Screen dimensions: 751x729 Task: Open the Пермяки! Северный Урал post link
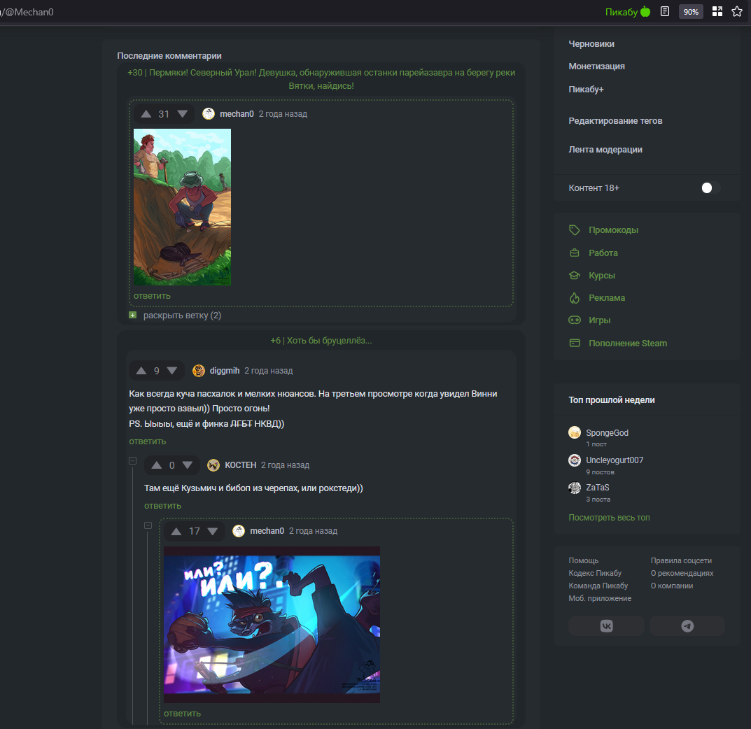321,79
